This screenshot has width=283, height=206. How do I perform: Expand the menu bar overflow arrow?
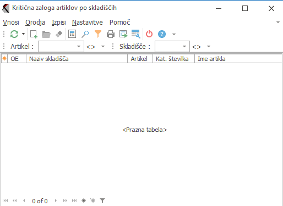coord(278,23)
